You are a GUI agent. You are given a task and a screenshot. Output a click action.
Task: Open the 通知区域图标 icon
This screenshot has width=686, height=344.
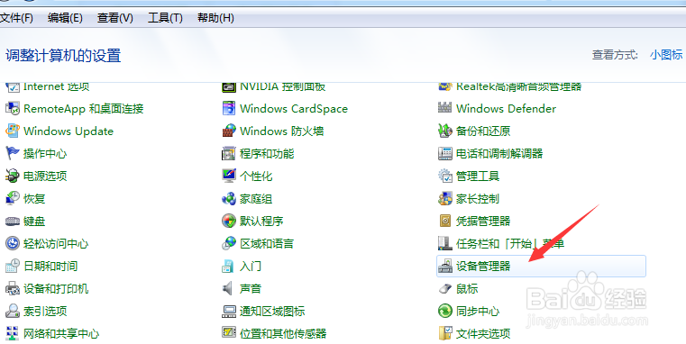tap(229, 312)
